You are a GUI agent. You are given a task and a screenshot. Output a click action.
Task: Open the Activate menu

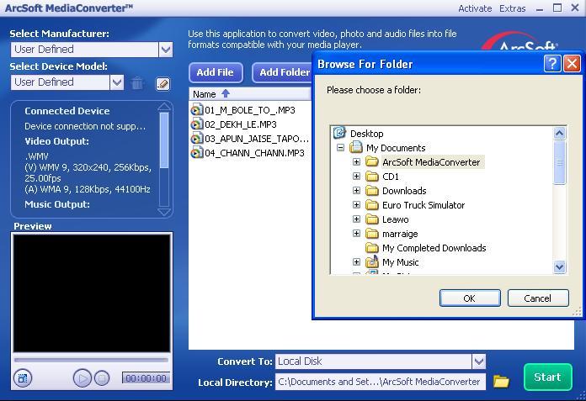click(x=475, y=8)
